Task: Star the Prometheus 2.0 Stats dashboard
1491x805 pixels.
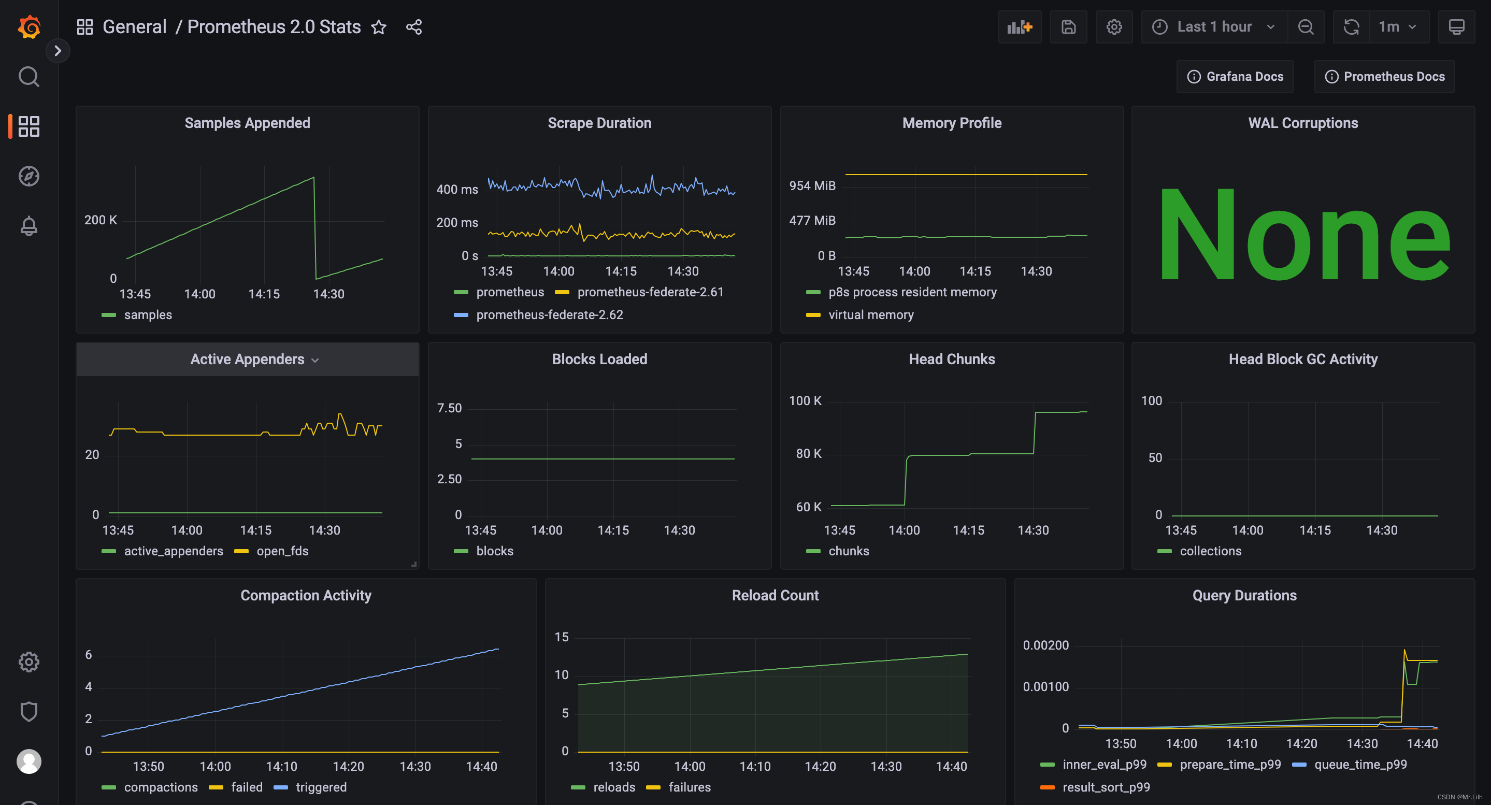Action: 379,27
